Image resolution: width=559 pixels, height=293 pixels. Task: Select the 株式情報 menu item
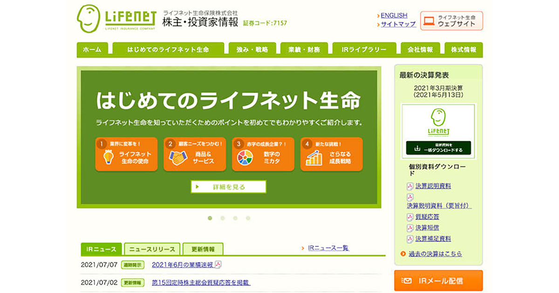[464, 50]
